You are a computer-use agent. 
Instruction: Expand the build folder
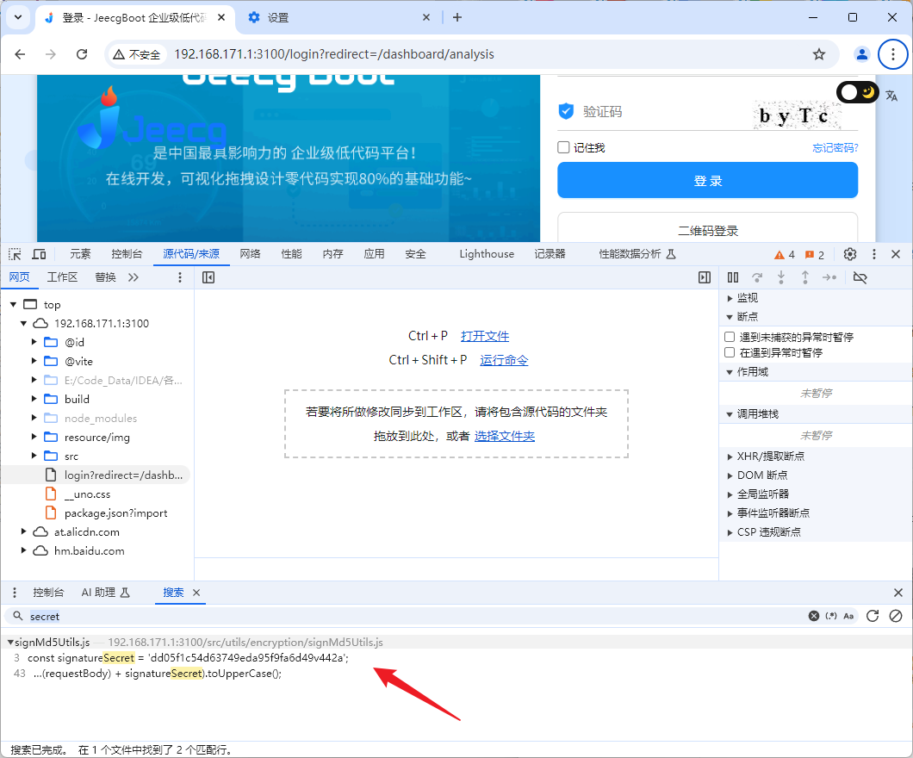point(34,399)
